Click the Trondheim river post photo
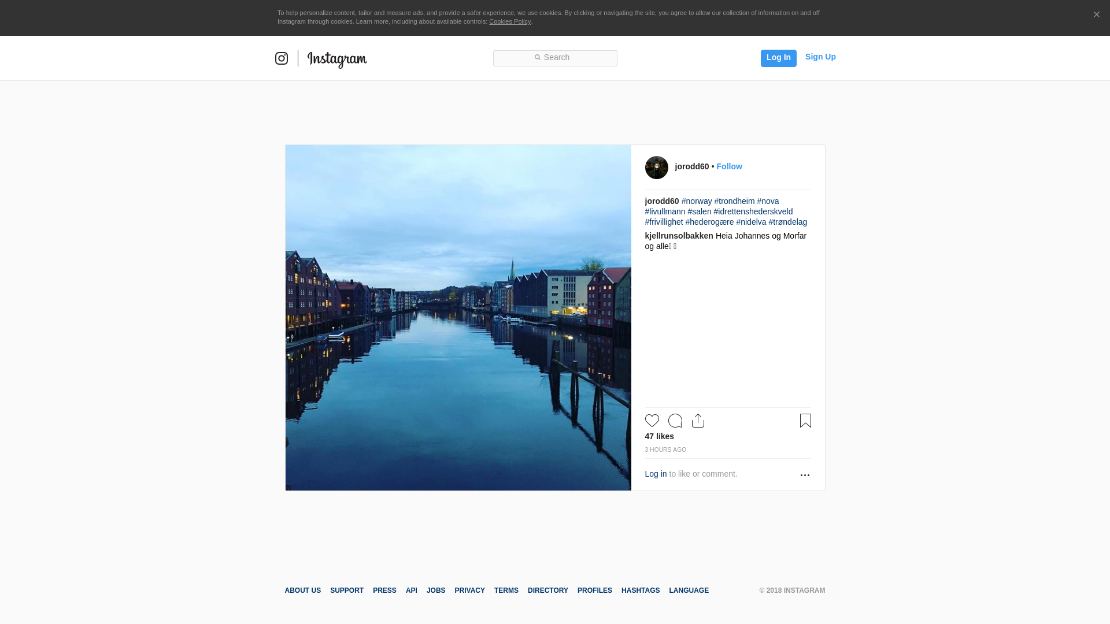Image resolution: width=1110 pixels, height=624 pixels. (458, 318)
